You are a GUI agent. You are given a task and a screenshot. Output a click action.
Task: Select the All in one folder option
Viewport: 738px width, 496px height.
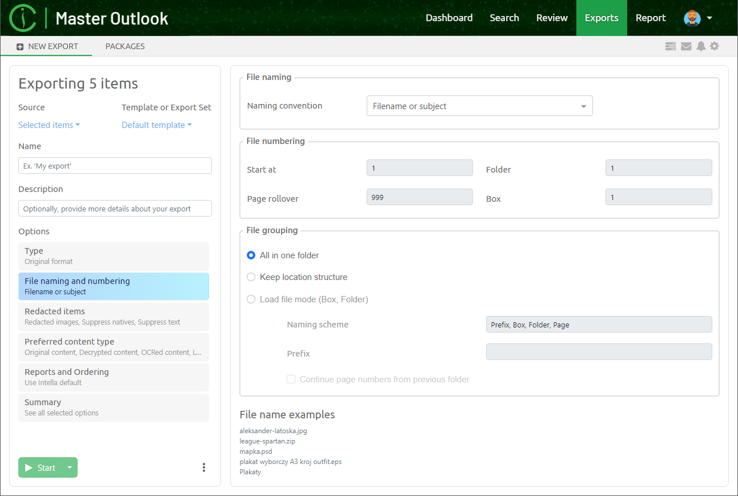pyautogui.click(x=251, y=255)
